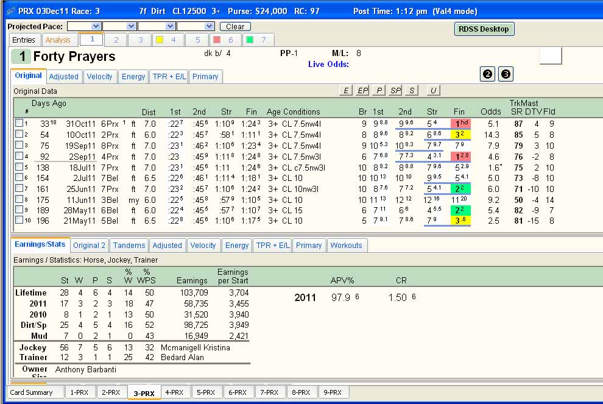The height and width of the screenshot is (404, 603).
Task: Tick checkbox for pace line 9
Action: pyautogui.click(x=19, y=209)
